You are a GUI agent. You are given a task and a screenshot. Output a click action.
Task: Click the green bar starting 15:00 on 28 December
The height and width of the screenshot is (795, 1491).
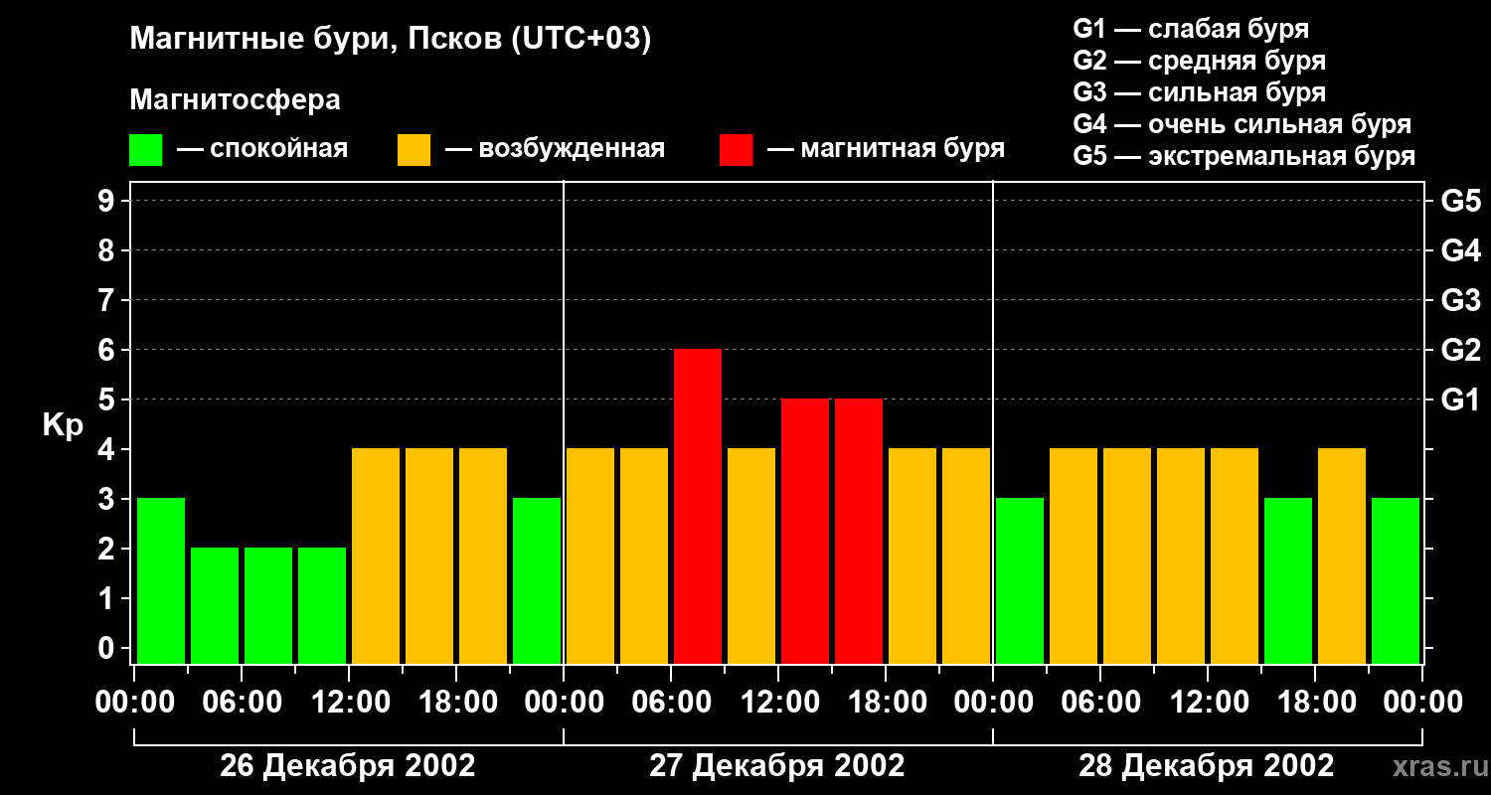(x=1288, y=580)
